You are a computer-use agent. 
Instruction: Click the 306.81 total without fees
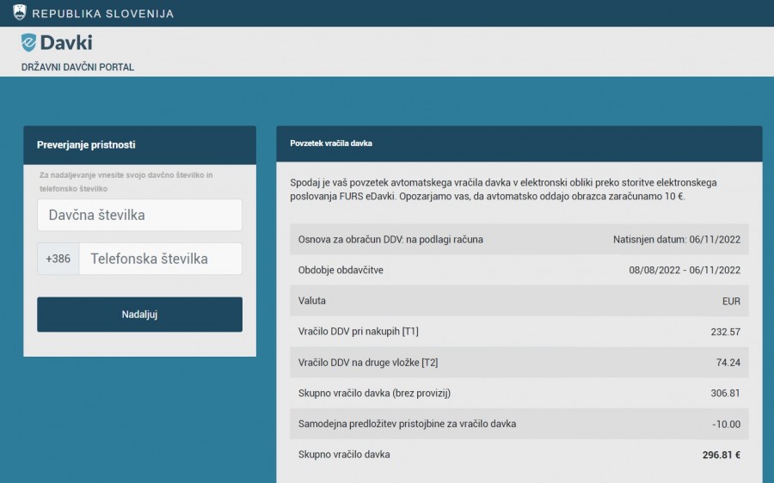click(724, 394)
